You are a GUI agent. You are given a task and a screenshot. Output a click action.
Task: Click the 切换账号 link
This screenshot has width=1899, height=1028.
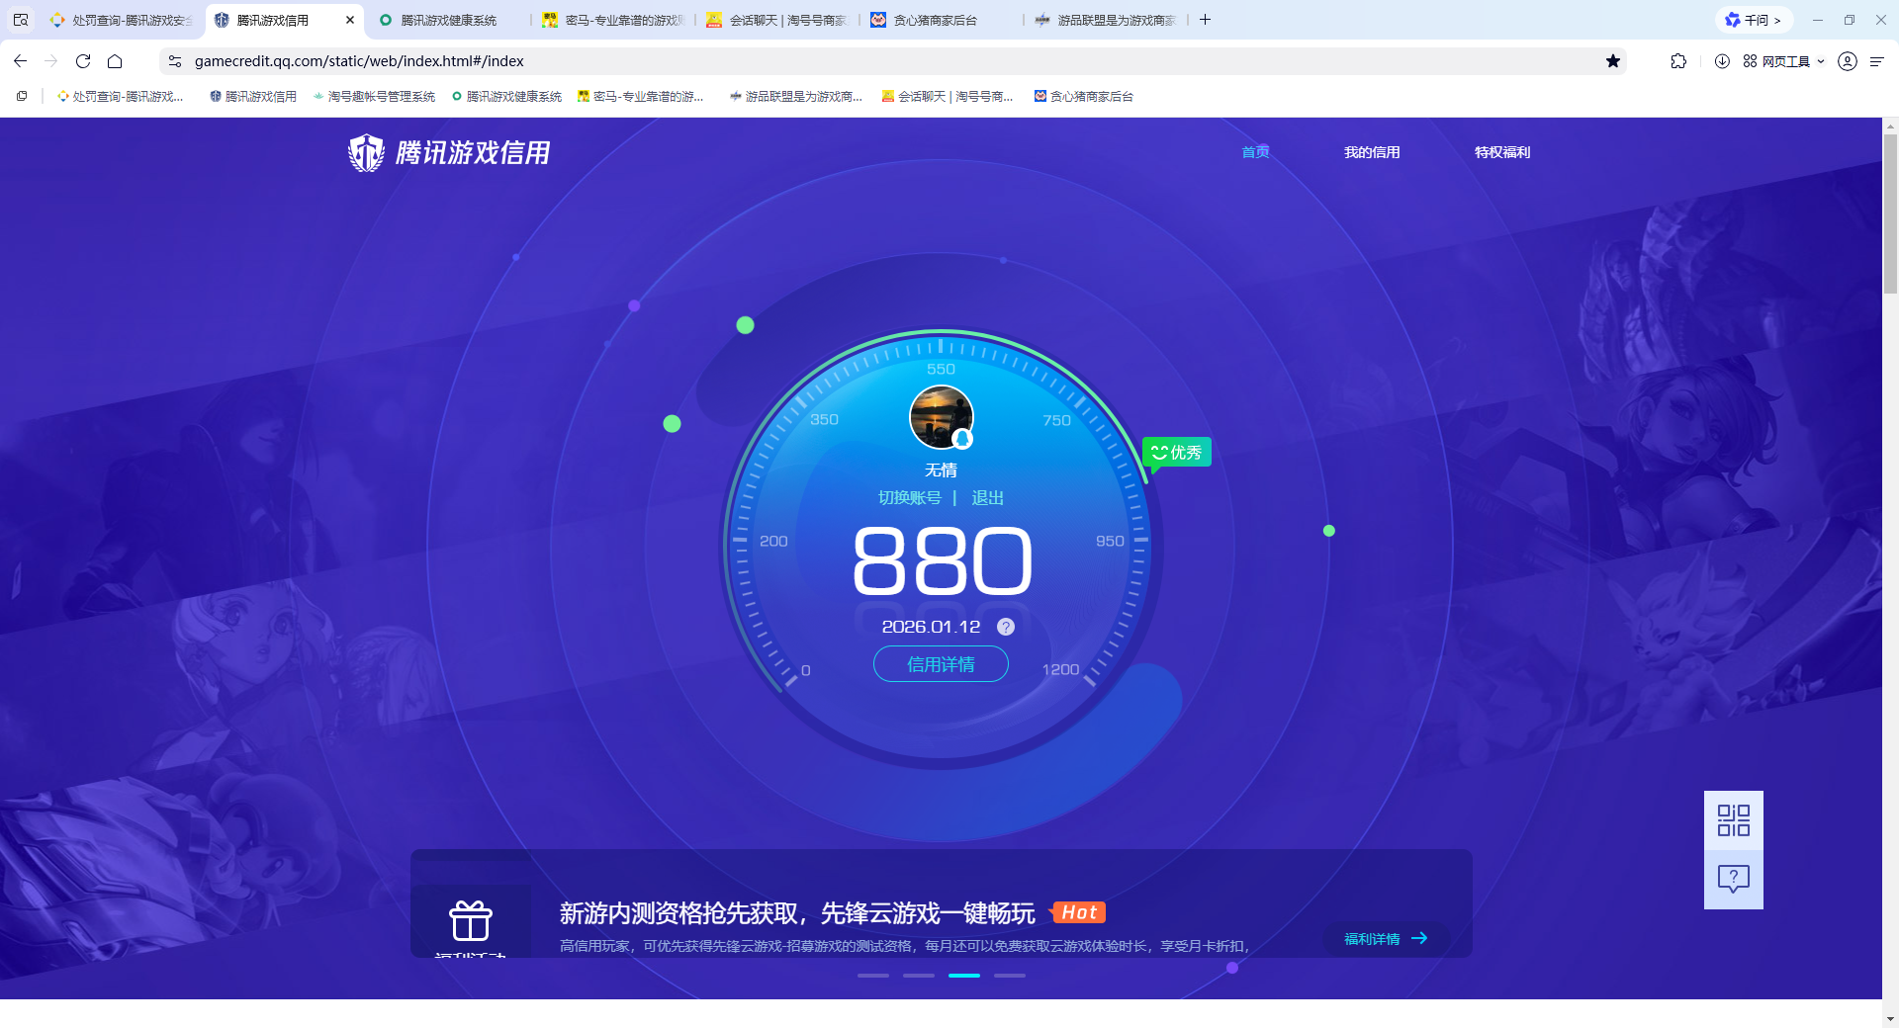pos(909,497)
